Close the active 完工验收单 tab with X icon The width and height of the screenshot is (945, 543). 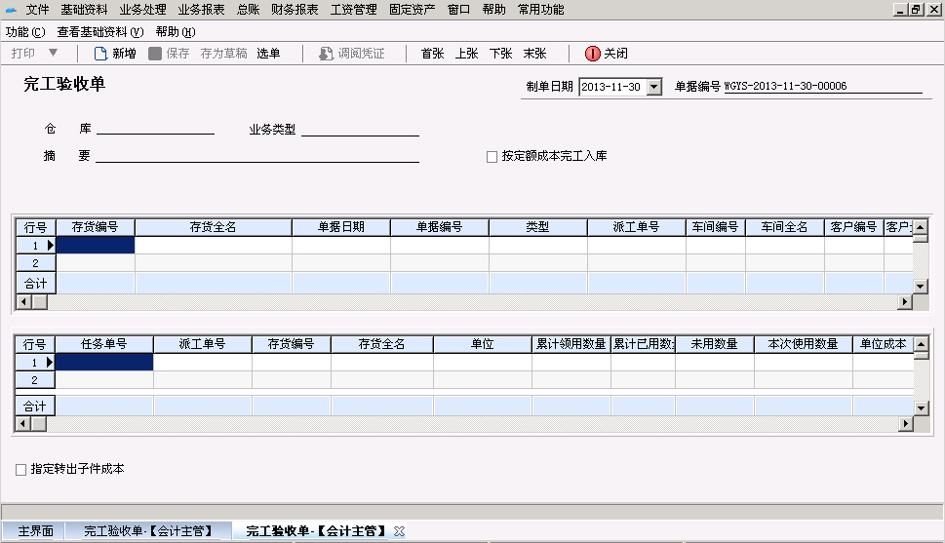399,531
